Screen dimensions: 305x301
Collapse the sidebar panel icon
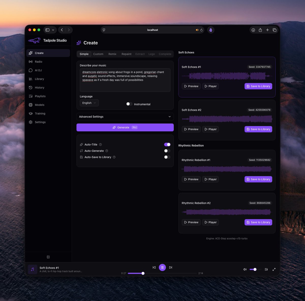[48, 257]
